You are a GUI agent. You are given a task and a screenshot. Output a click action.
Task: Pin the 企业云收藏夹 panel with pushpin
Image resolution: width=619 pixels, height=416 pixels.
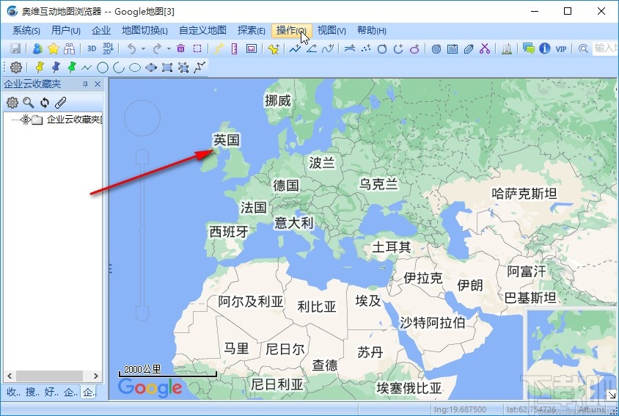click(x=85, y=84)
